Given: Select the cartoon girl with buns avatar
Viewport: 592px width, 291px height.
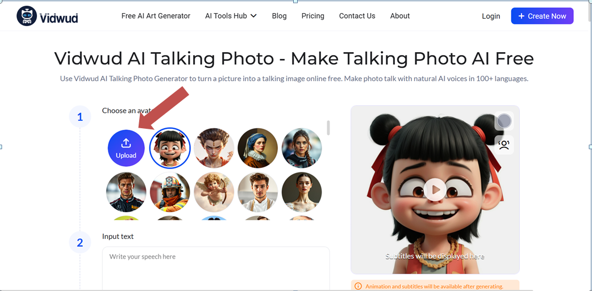Looking at the screenshot, I should pyautogui.click(x=170, y=147).
